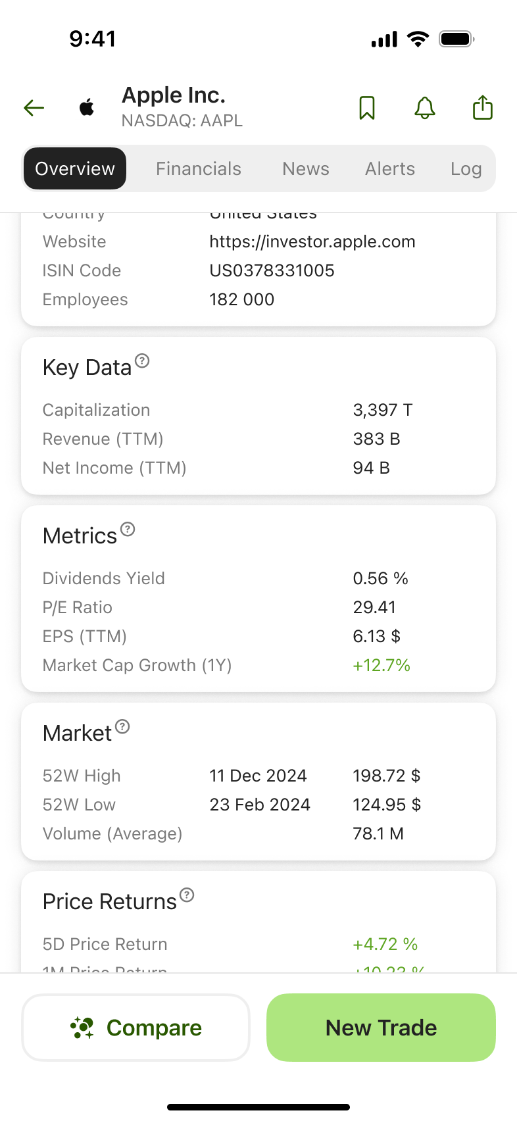This screenshot has width=517, height=1121.
Task: Select the Overview tab
Action: click(75, 169)
